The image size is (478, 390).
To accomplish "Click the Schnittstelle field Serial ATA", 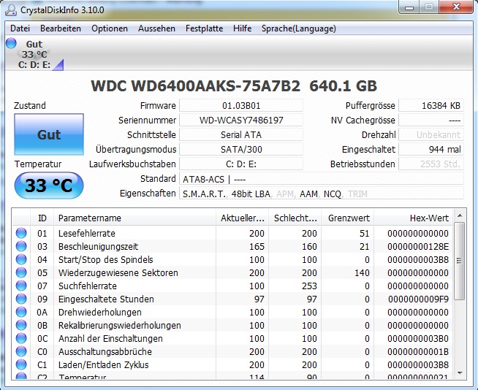I will pos(241,135).
